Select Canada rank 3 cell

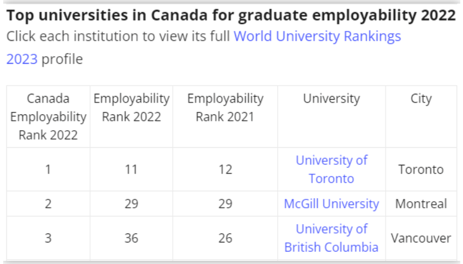pyautogui.click(x=48, y=238)
